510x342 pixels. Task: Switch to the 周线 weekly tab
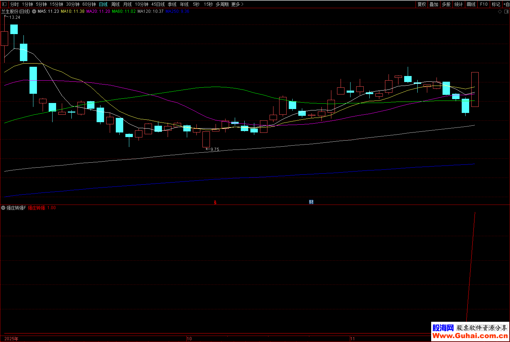coord(115,4)
